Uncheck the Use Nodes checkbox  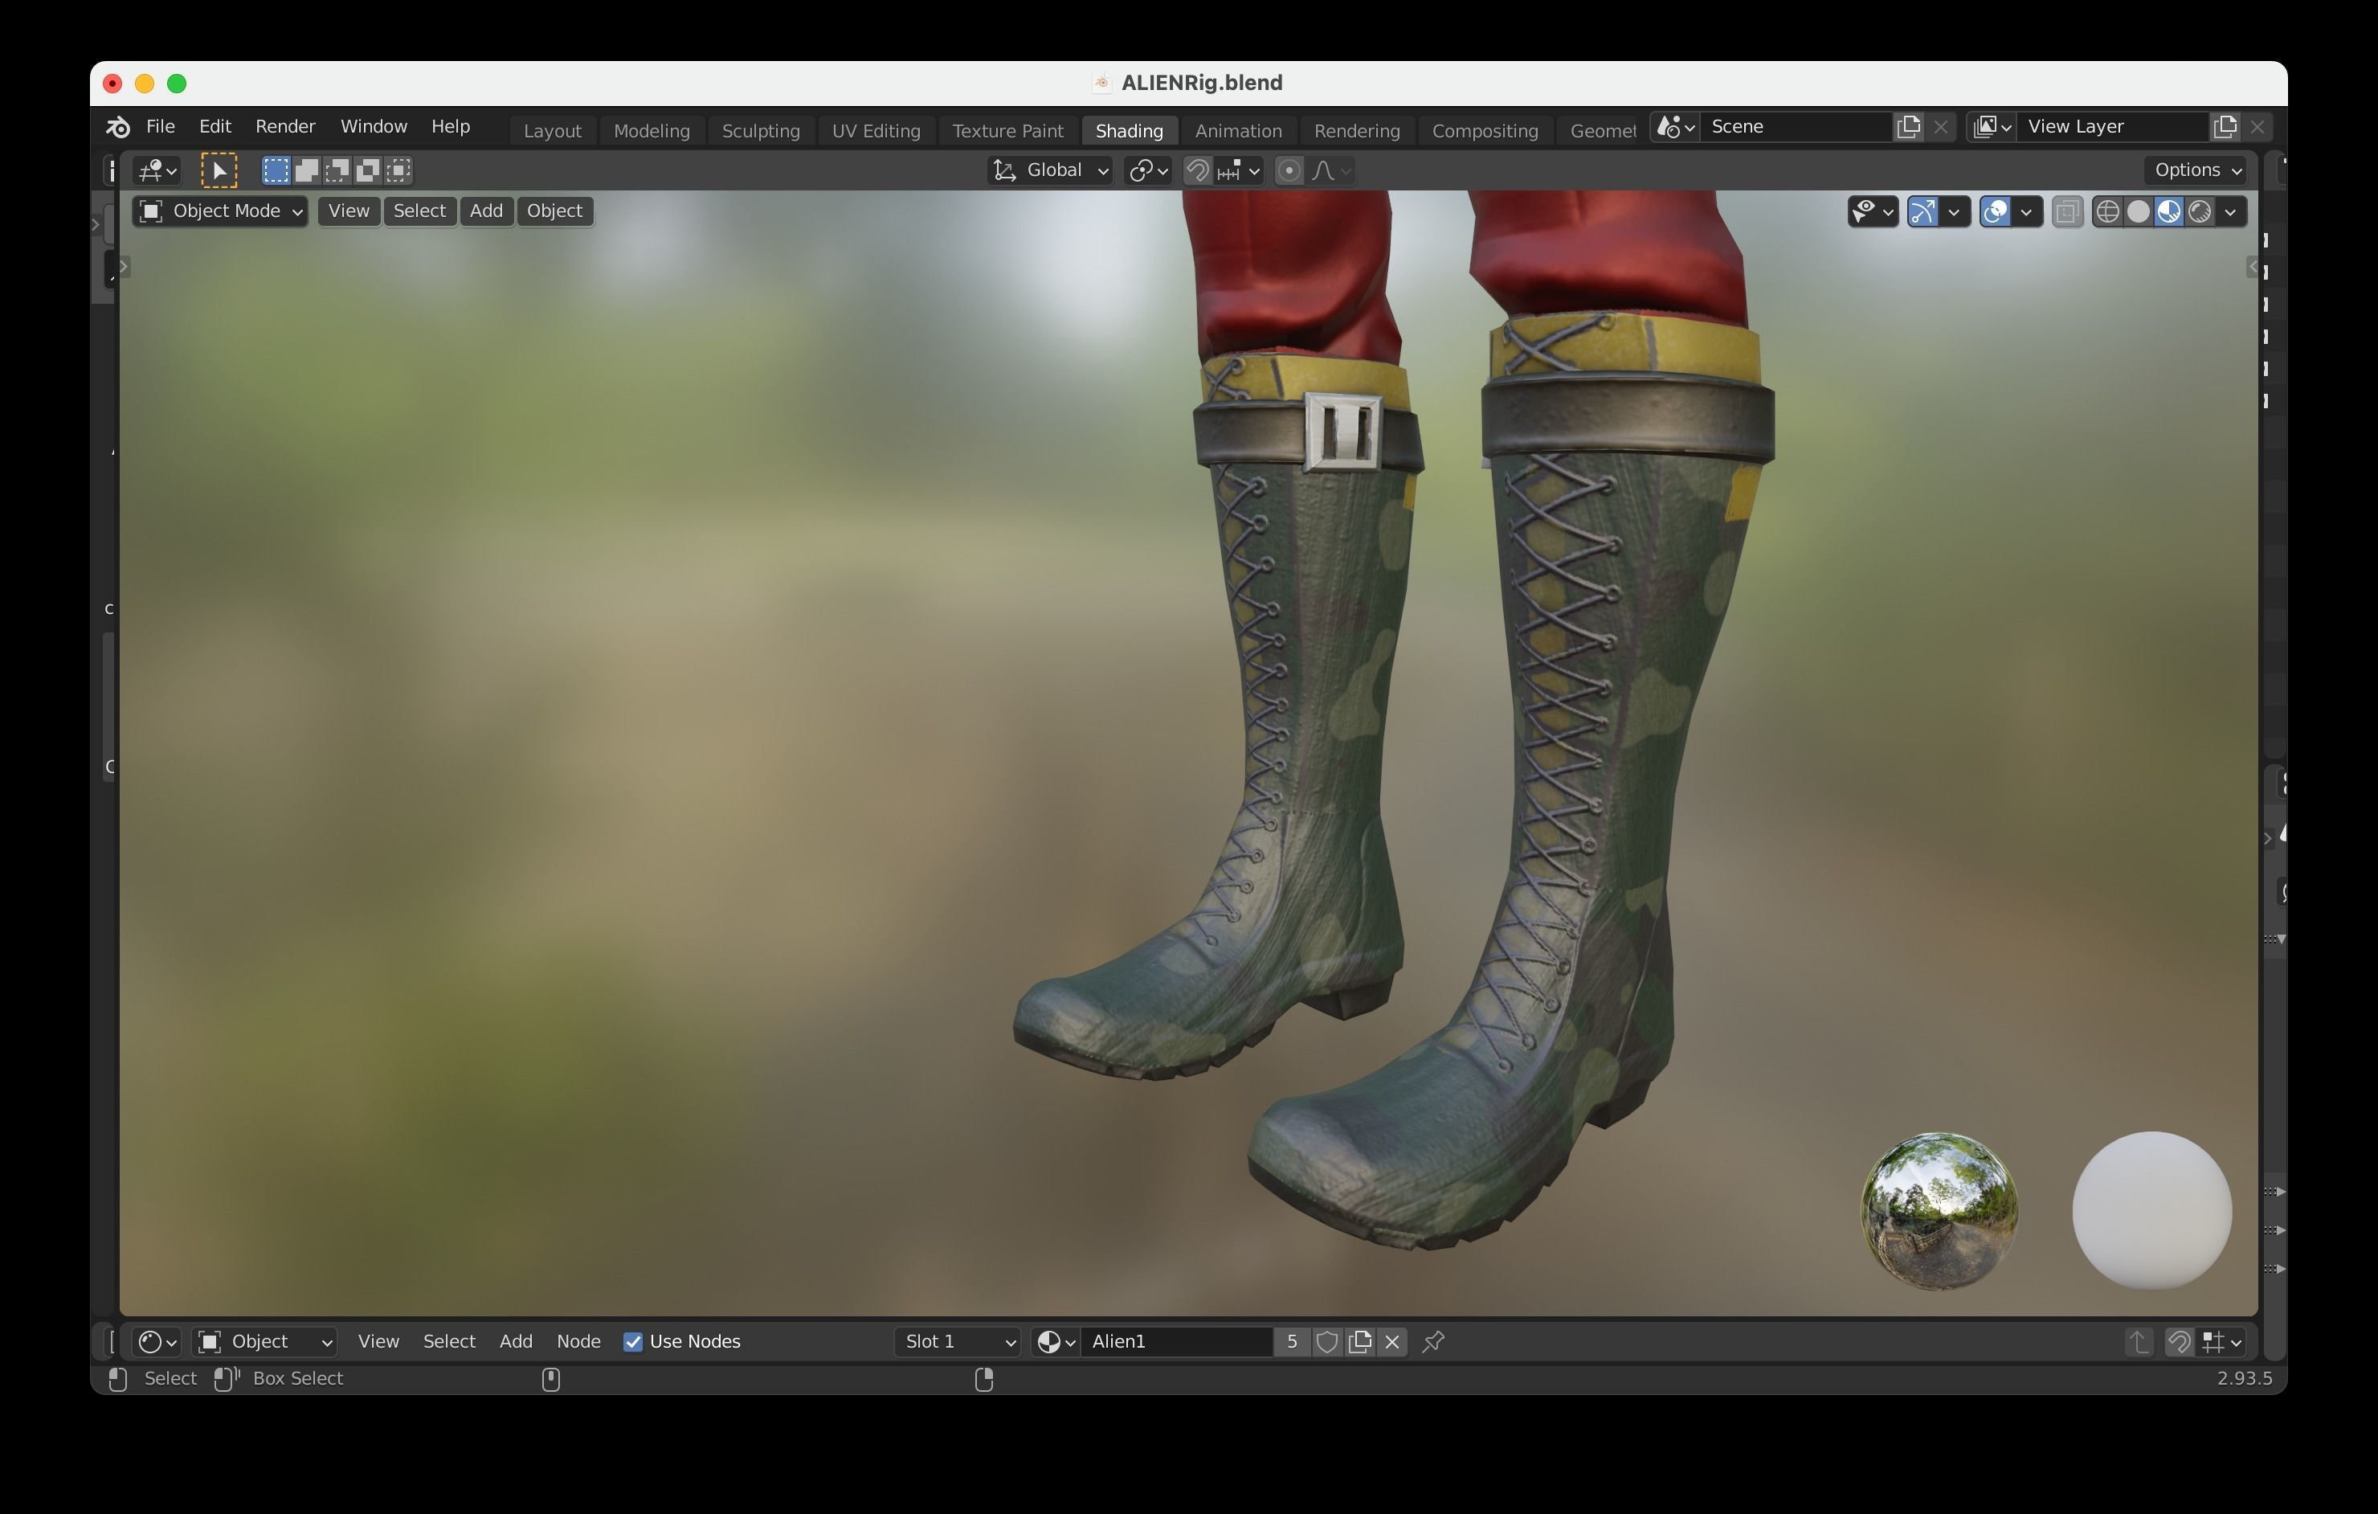pos(633,1341)
